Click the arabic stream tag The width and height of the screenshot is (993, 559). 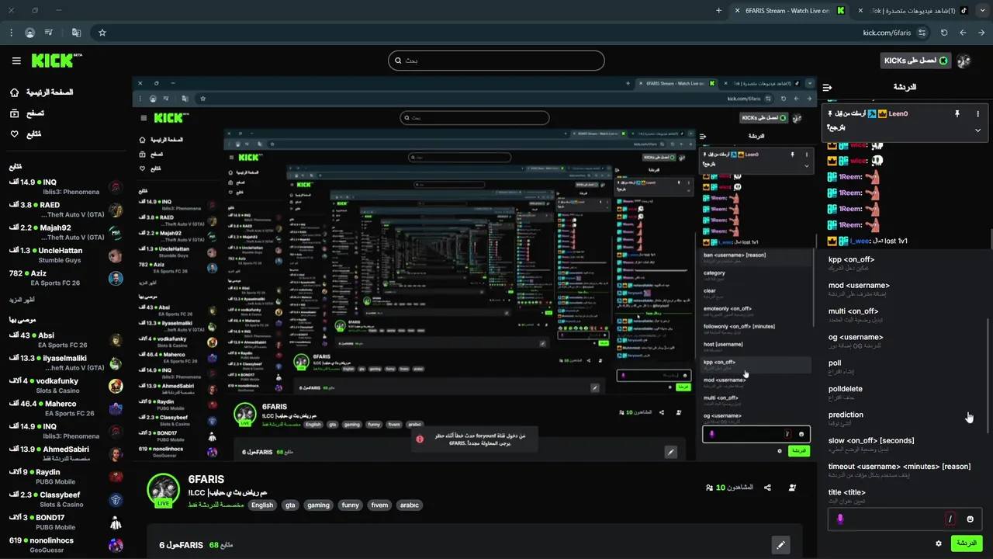(409, 505)
